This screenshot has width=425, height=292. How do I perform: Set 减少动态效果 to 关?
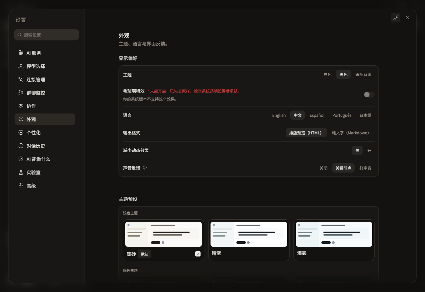pos(357,150)
